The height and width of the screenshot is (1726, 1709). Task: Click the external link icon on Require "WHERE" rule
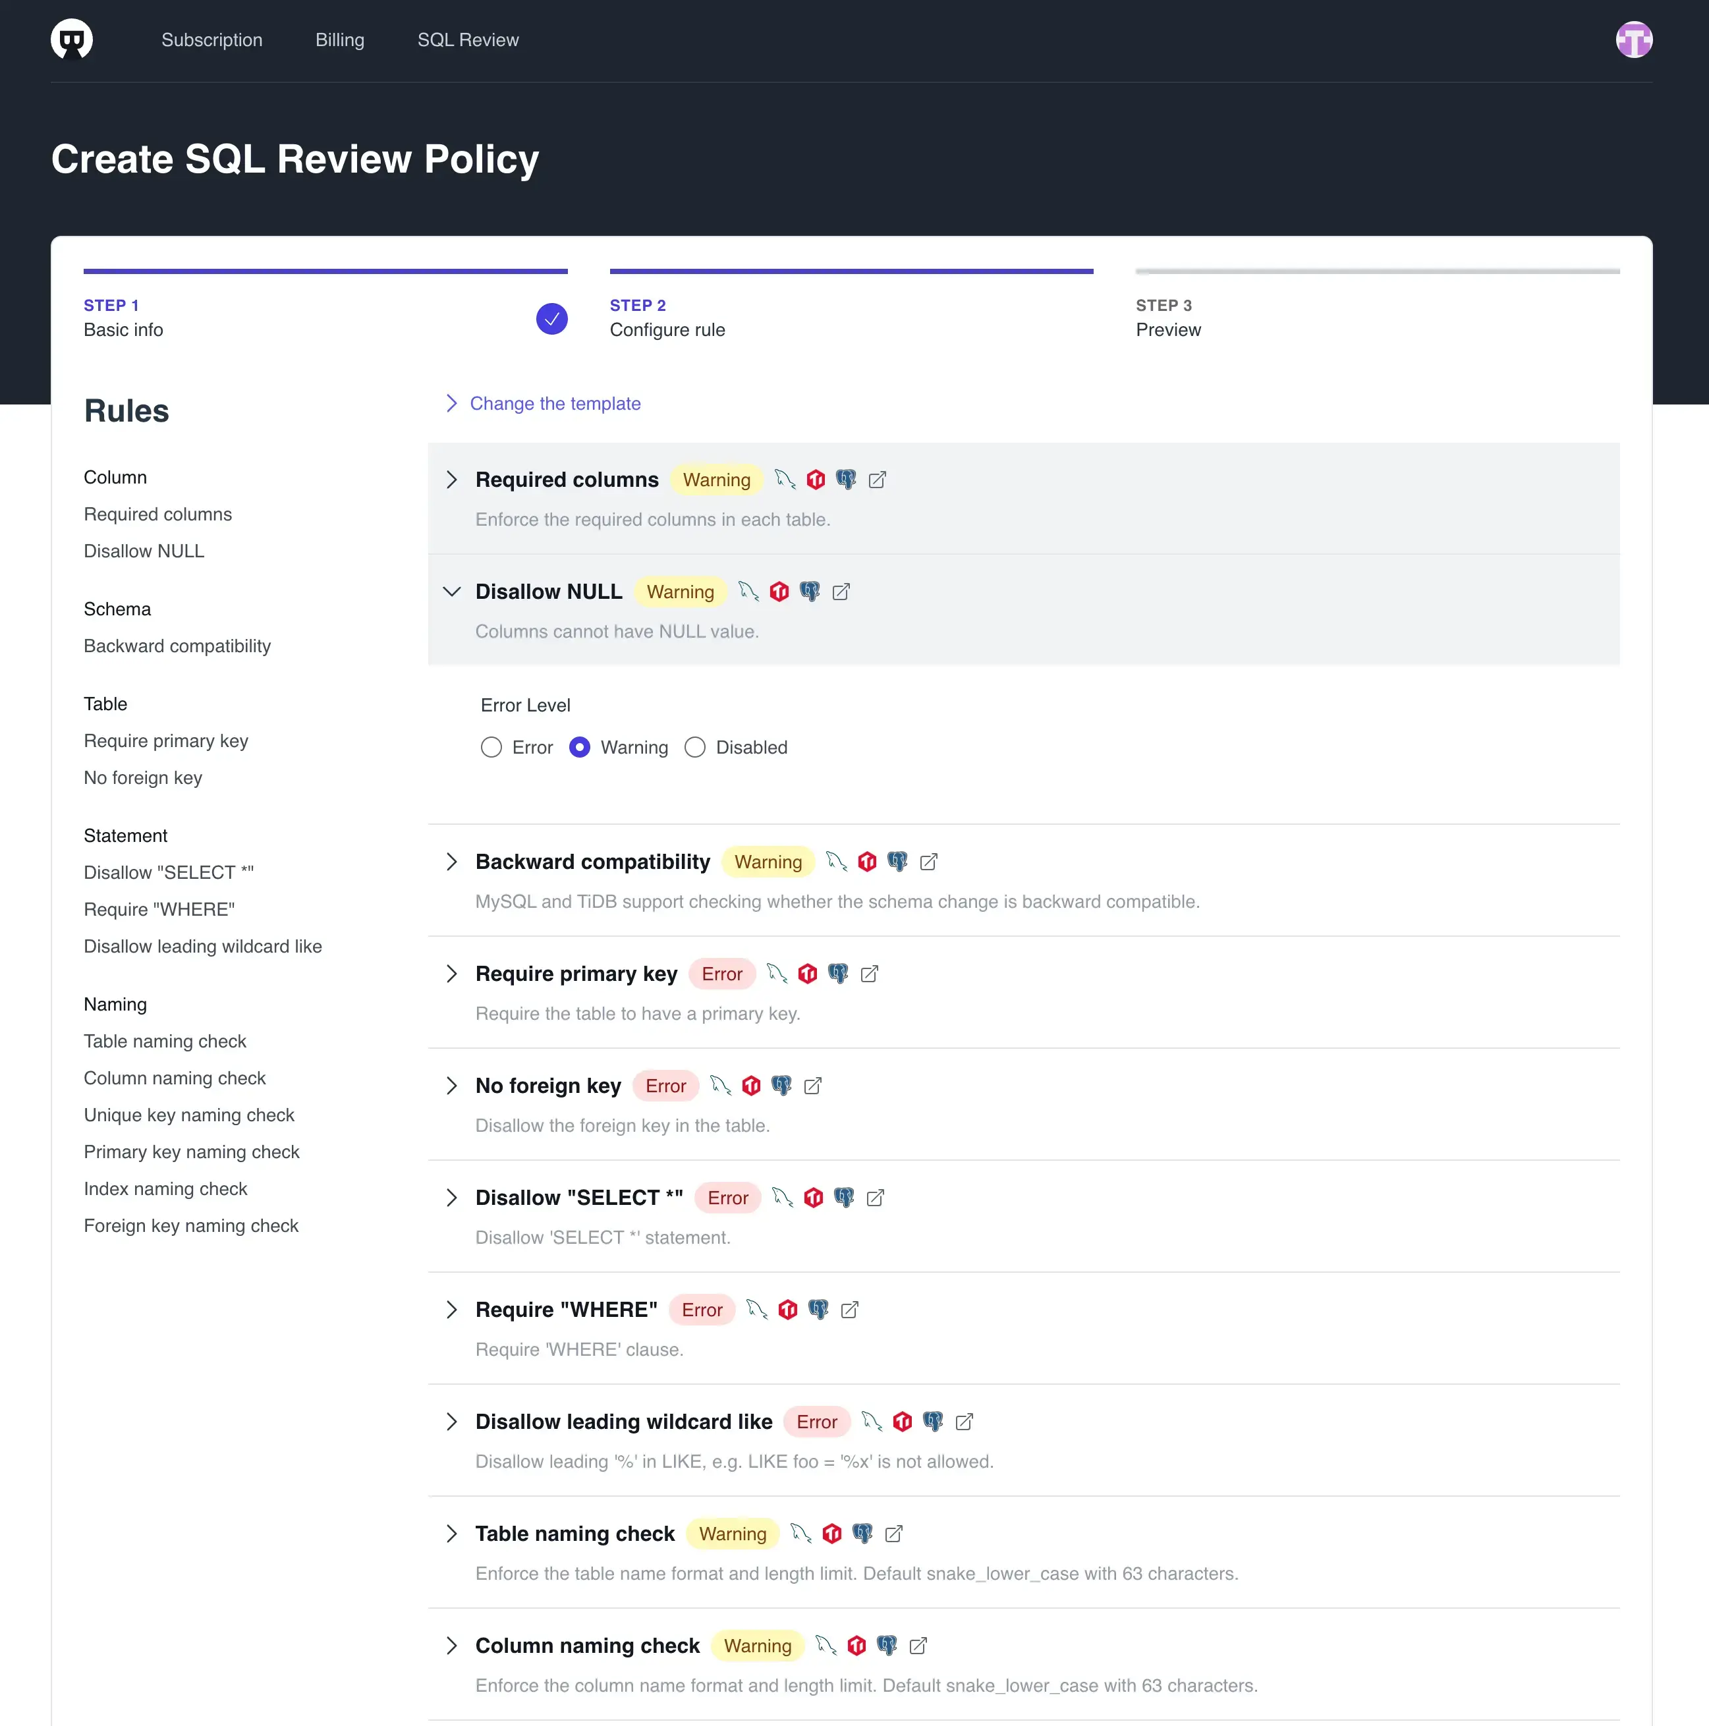(849, 1309)
